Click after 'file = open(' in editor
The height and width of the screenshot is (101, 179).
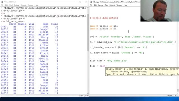point(107,66)
